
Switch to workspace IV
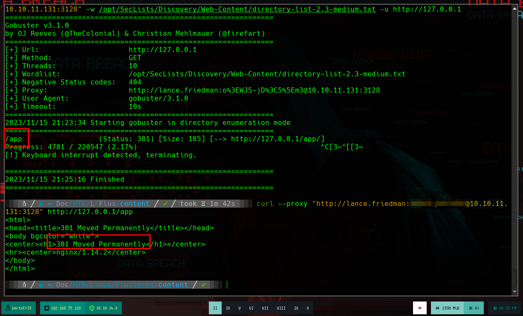pyautogui.click(x=228, y=308)
